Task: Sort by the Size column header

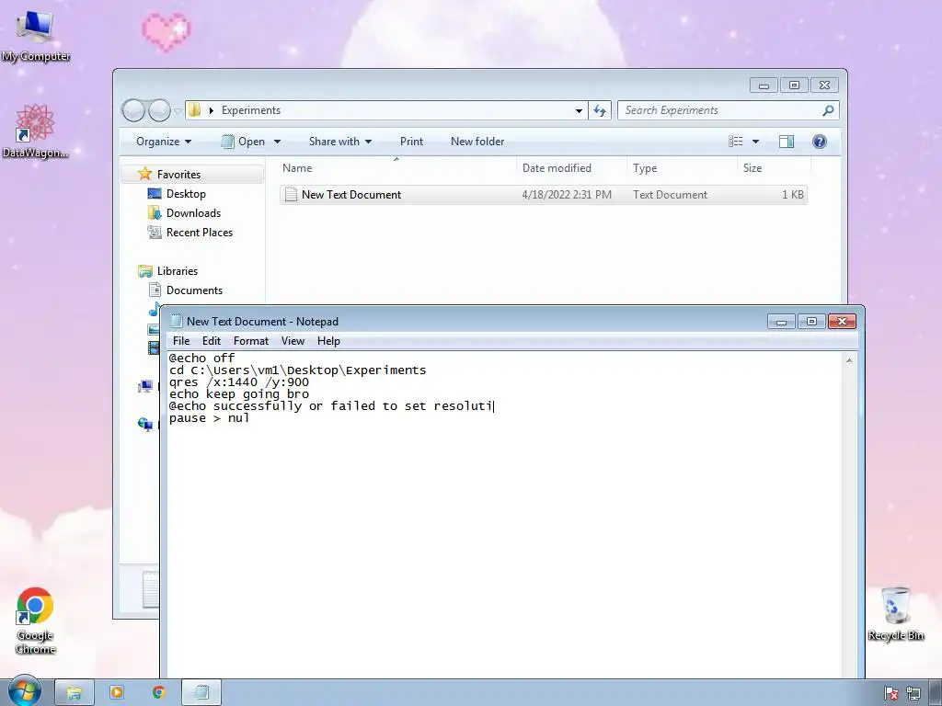Action: [775, 168]
